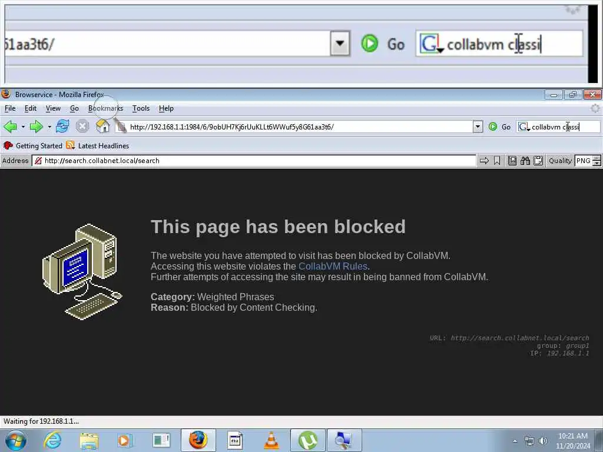Switch to Firefox in the taskbar

pyautogui.click(x=198, y=440)
